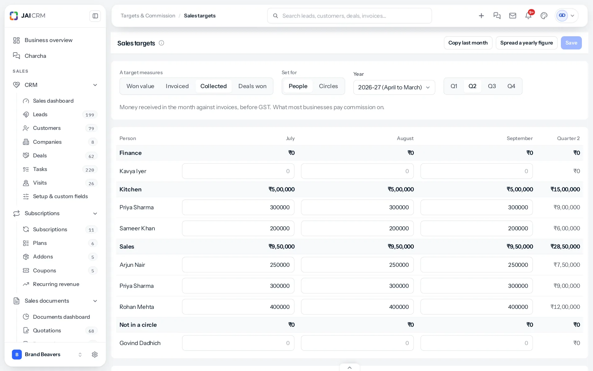The image size is (593, 371).
Task: Edit Rohan Mehta's July target field
Action: 238,307
